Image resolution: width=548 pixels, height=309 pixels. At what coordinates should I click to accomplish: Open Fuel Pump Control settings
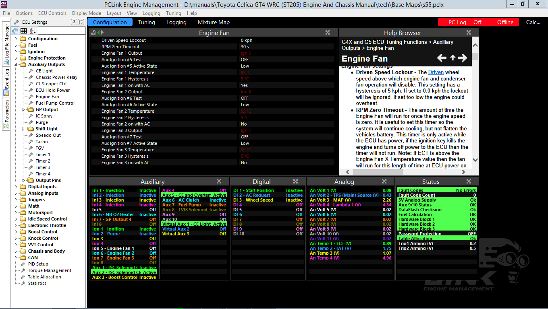coord(55,103)
